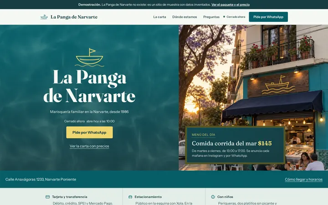Viewport: 328px width, 205px height.
Task: Click the car icon beside Estacionamiento
Action: pyautogui.click(x=130, y=197)
